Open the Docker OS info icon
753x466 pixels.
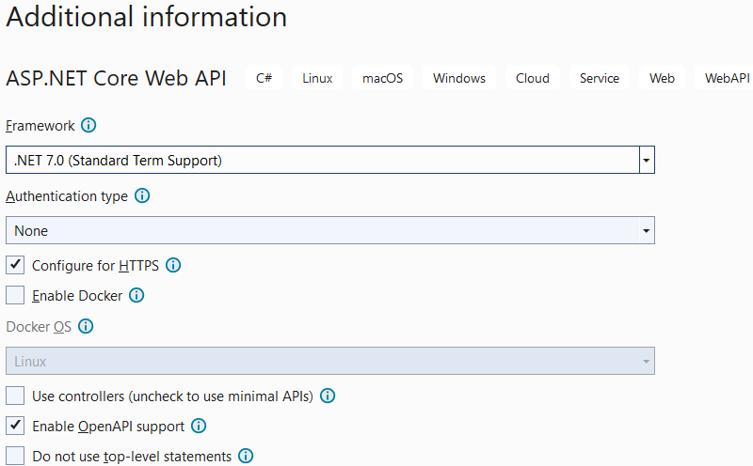point(86,327)
